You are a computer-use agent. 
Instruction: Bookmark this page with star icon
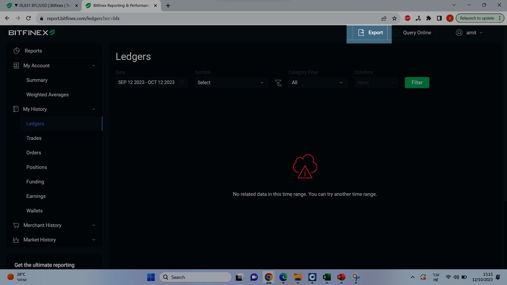click(395, 18)
